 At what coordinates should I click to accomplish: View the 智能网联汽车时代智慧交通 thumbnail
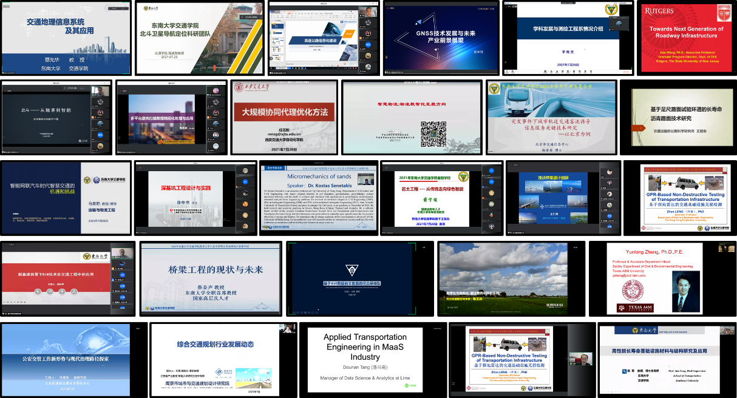(x=66, y=198)
